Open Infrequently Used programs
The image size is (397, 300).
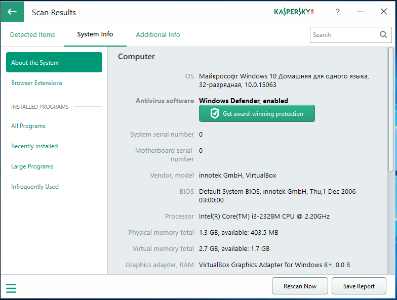(x=34, y=187)
